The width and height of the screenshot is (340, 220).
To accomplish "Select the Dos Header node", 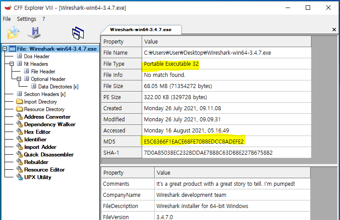I will 37,56.
